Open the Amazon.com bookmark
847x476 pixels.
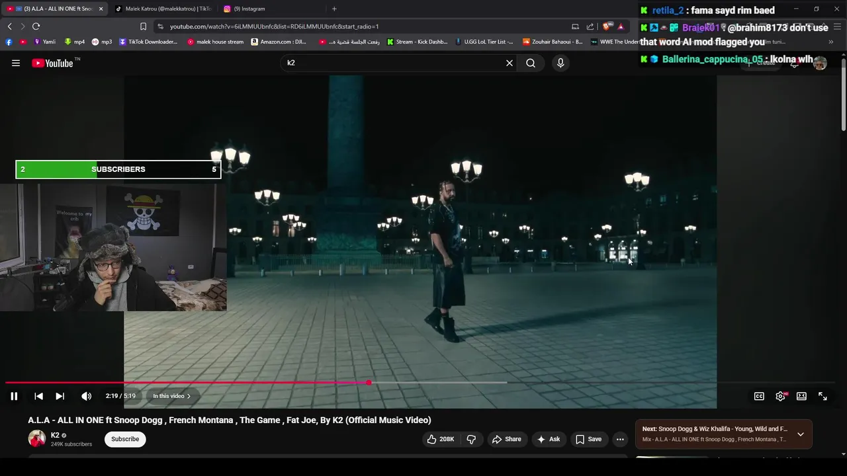[x=279, y=42]
